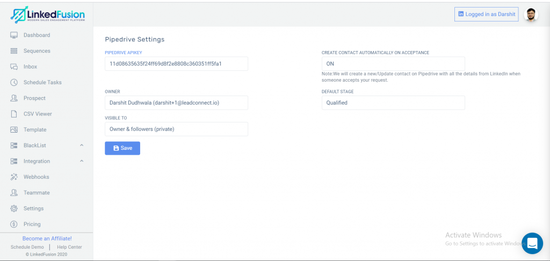The image size is (550, 261).
Task: Open the Owner dropdown
Action: click(176, 103)
